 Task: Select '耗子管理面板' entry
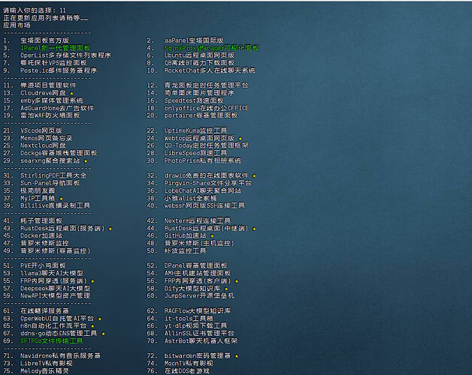[x=41, y=220]
